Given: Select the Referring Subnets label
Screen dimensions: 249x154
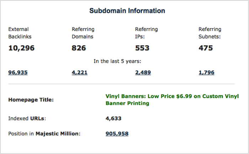Looking at the screenshot, I should [210, 33].
